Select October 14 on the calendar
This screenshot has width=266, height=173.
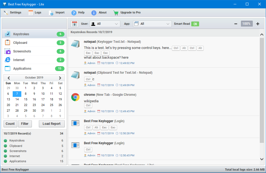pyautogui.click(x=17, y=99)
